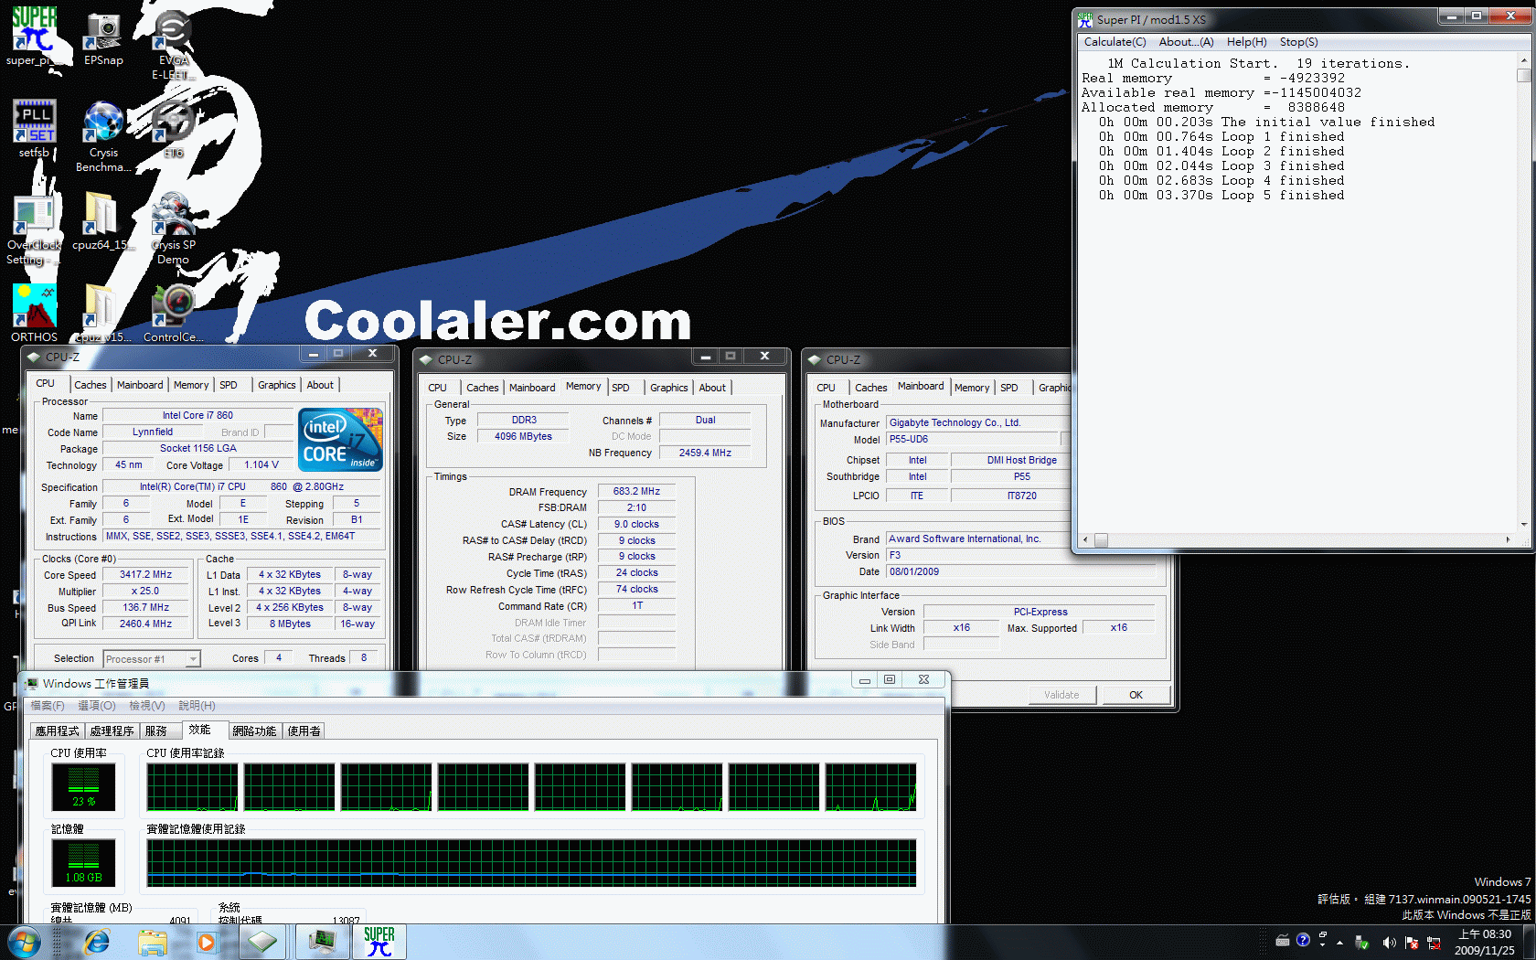Switch to Mainboard tab in left CPU-Z
This screenshot has height=960, width=1536.
(140, 385)
